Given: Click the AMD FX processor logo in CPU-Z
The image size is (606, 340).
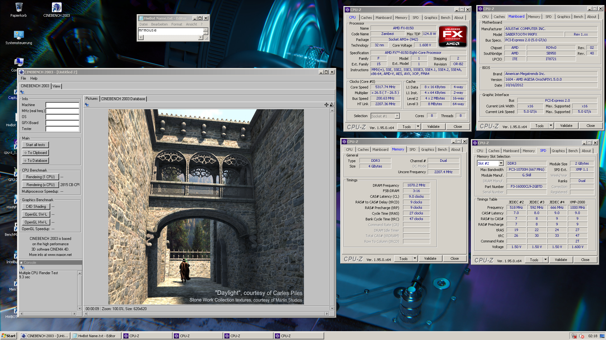Looking at the screenshot, I should (453, 37).
